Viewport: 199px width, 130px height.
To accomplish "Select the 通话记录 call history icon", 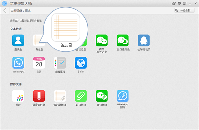I will (x=84, y=43).
